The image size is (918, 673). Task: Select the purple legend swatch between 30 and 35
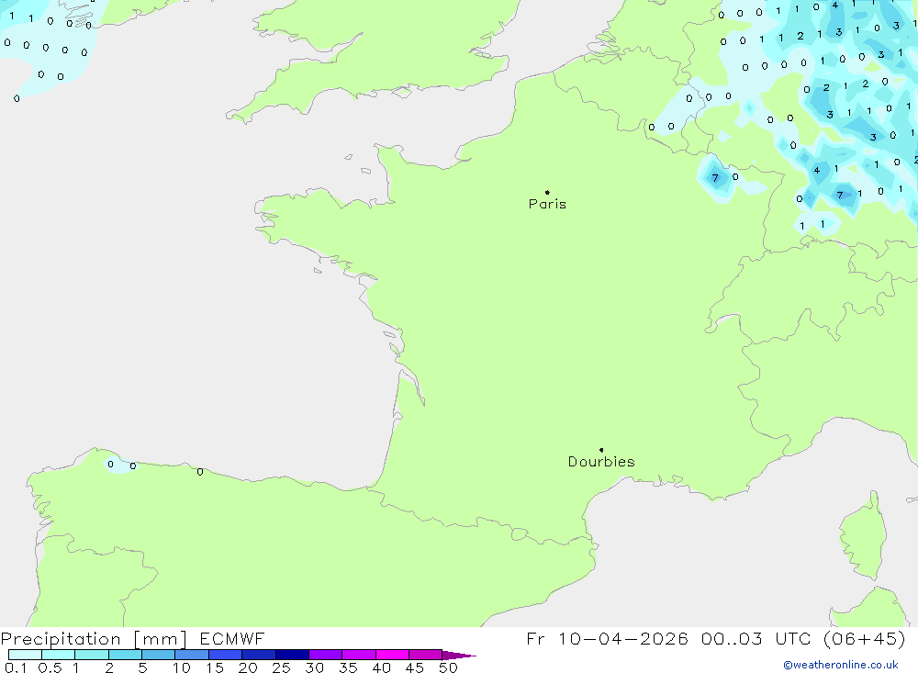click(326, 655)
